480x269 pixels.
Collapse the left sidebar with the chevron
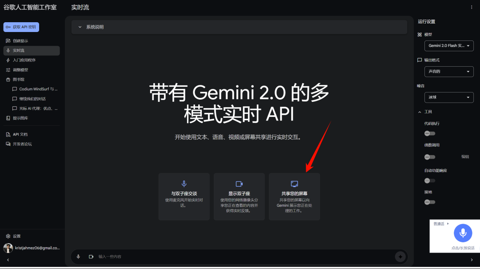(x=8, y=260)
